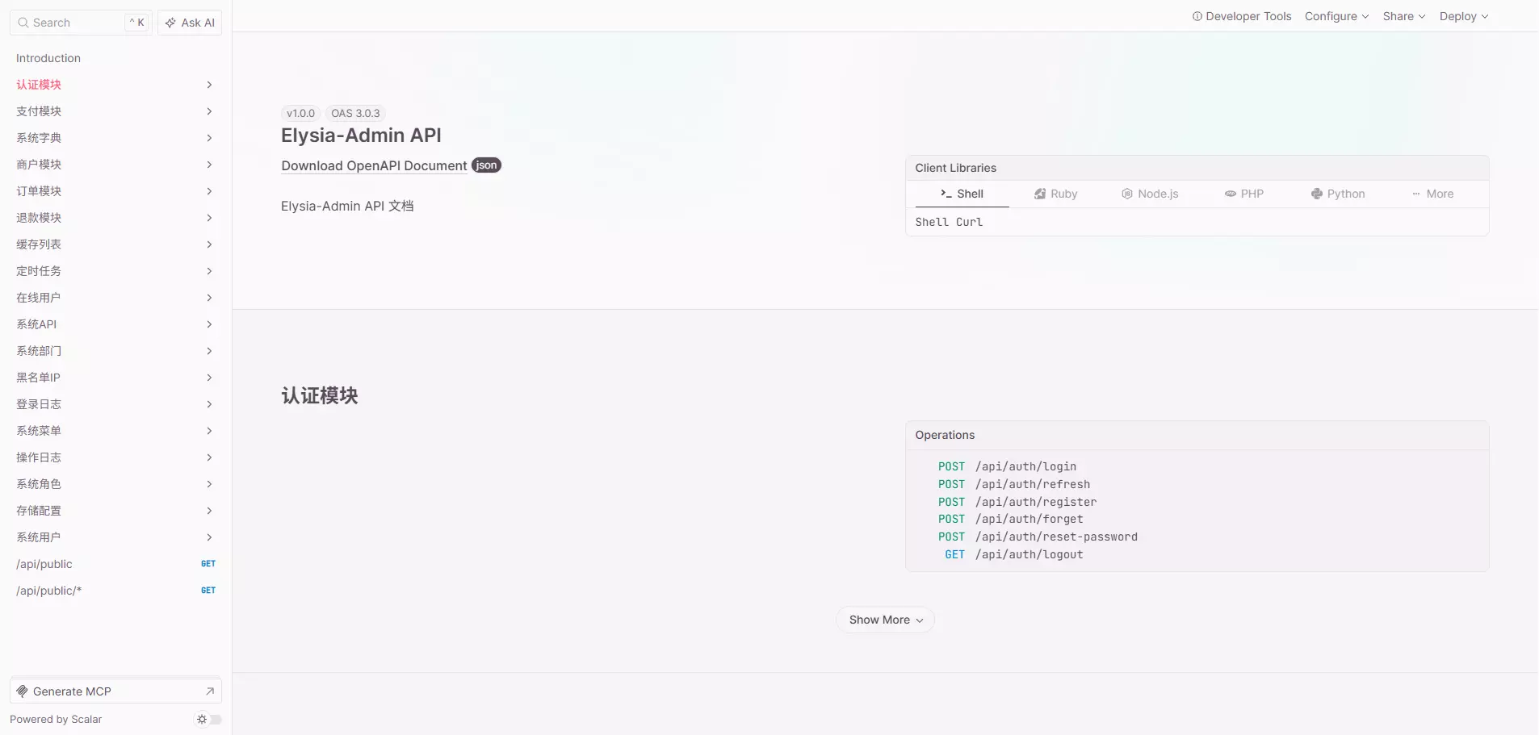Expand the 操作日志 chevron

tap(209, 457)
